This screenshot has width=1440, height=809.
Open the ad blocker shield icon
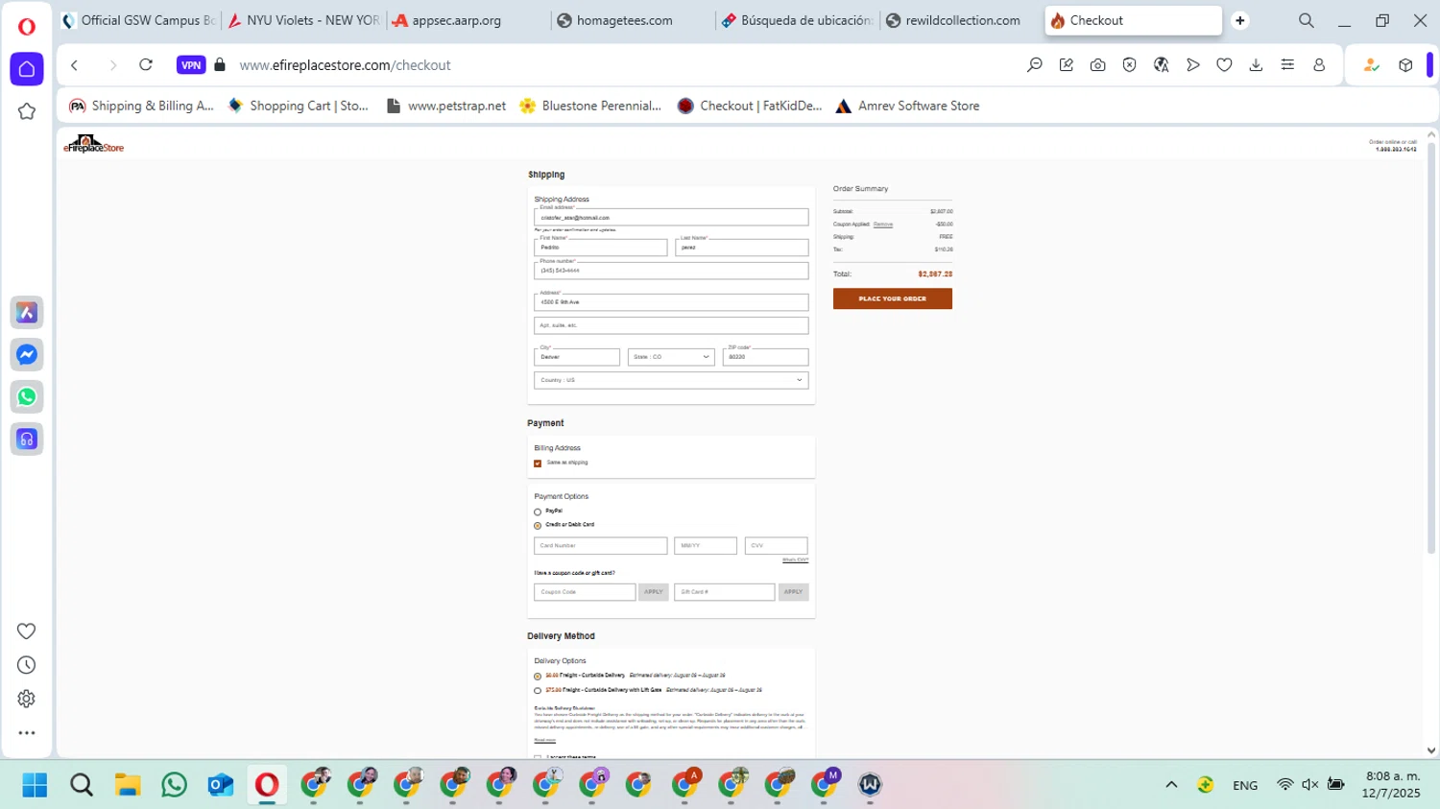pyautogui.click(x=1130, y=65)
